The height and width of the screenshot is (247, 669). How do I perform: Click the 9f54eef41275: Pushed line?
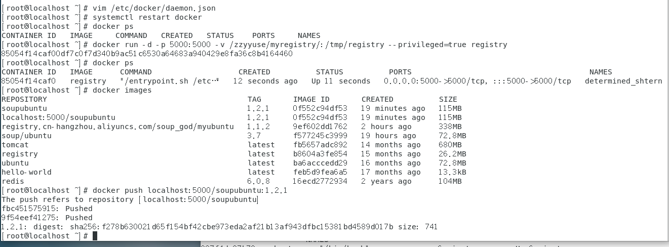(47, 218)
